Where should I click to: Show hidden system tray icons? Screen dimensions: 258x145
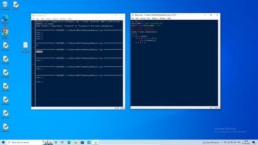(x=222, y=142)
